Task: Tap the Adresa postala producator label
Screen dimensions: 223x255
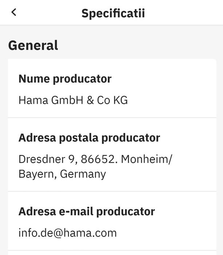Action: click(x=89, y=138)
